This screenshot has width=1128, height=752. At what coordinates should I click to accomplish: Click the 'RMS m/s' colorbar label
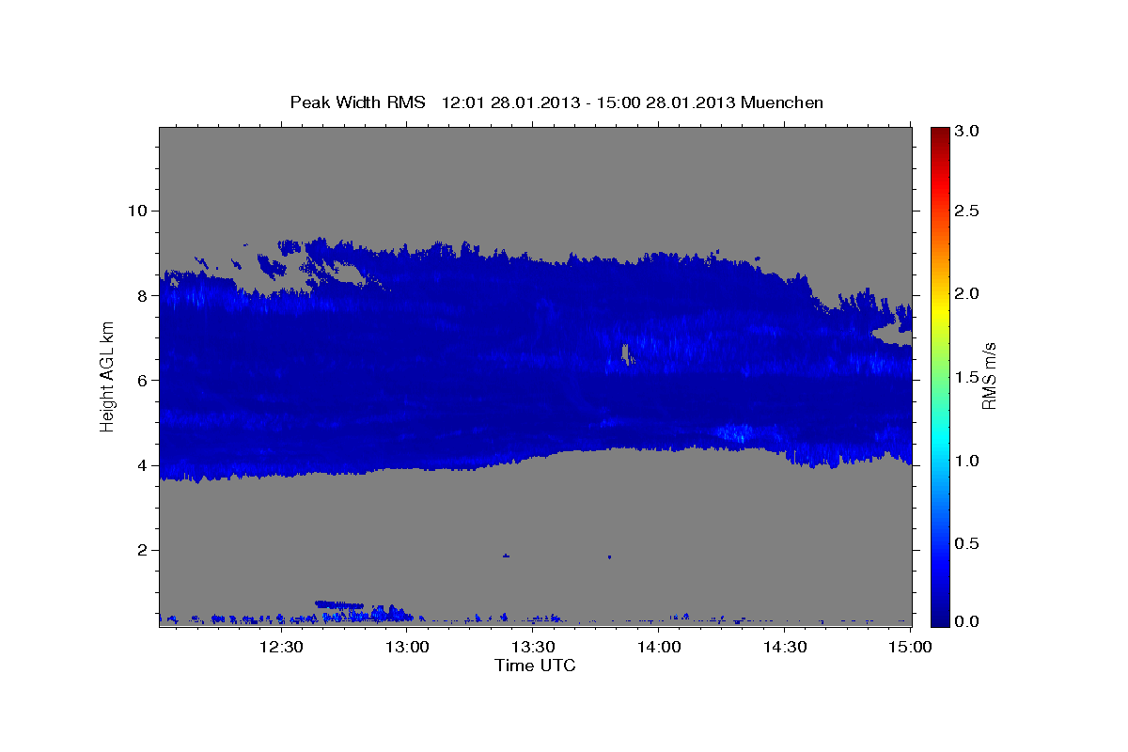(x=989, y=376)
